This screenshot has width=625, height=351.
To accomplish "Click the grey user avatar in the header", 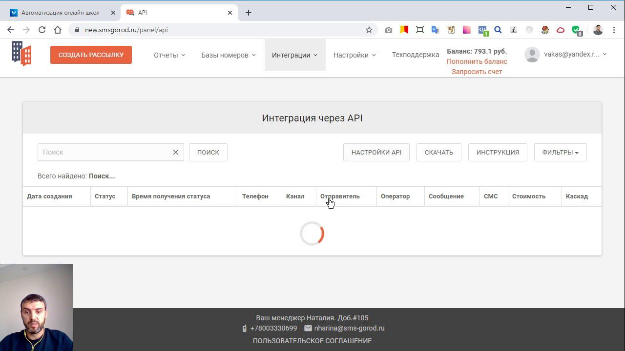I will (532, 55).
